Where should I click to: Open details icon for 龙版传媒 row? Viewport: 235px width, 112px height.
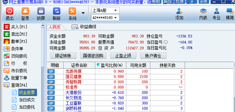(51, 72)
